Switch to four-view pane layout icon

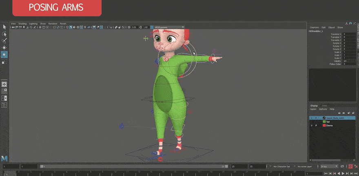[x=4, y=91]
